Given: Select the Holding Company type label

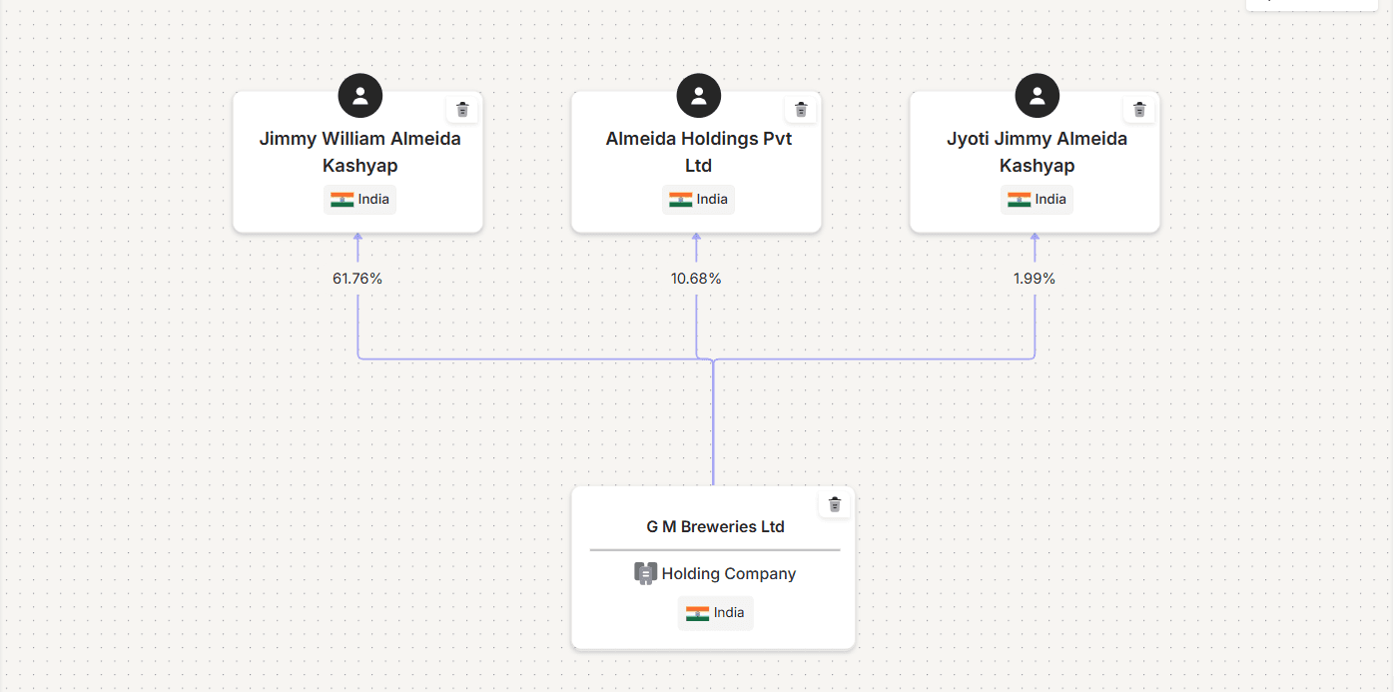Looking at the screenshot, I should coord(728,573).
